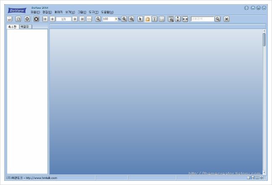Open the zoom percentage dropdown
This screenshot has width=272, height=185.
116,19
